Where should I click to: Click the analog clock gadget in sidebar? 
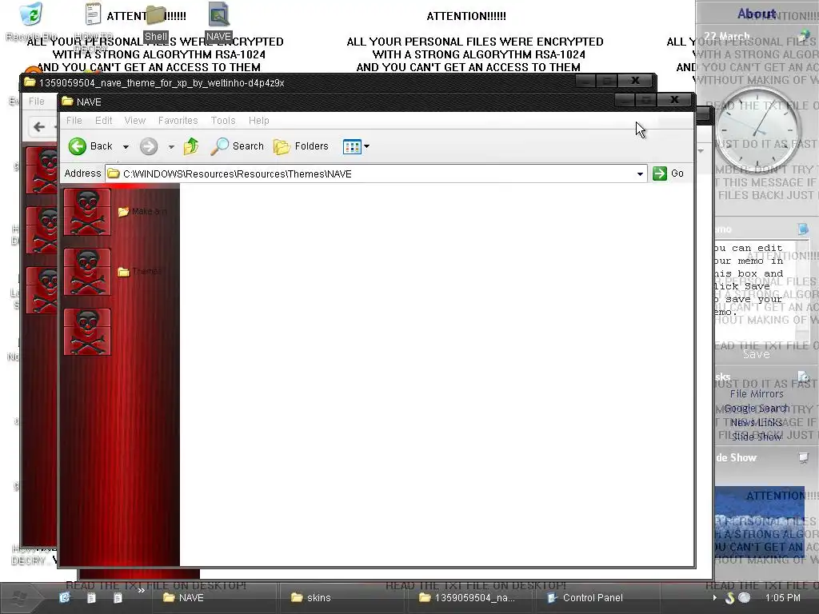[757, 129]
